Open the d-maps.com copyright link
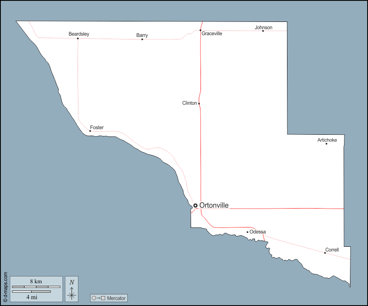The width and height of the screenshot is (368, 306). [x=5, y=287]
